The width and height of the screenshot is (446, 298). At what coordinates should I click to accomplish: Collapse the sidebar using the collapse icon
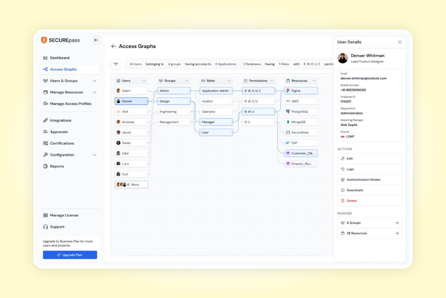point(96,40)
